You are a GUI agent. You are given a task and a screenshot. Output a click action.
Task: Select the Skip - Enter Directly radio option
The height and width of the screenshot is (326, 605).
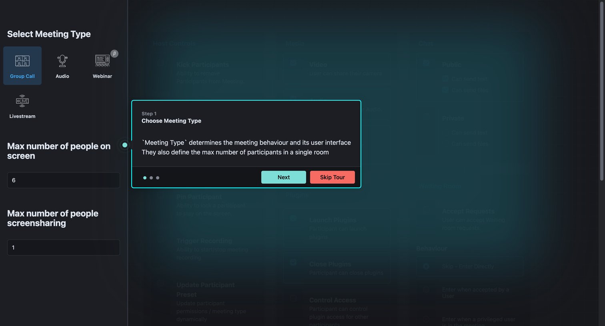pyautogui.click(x=426, y=266)
